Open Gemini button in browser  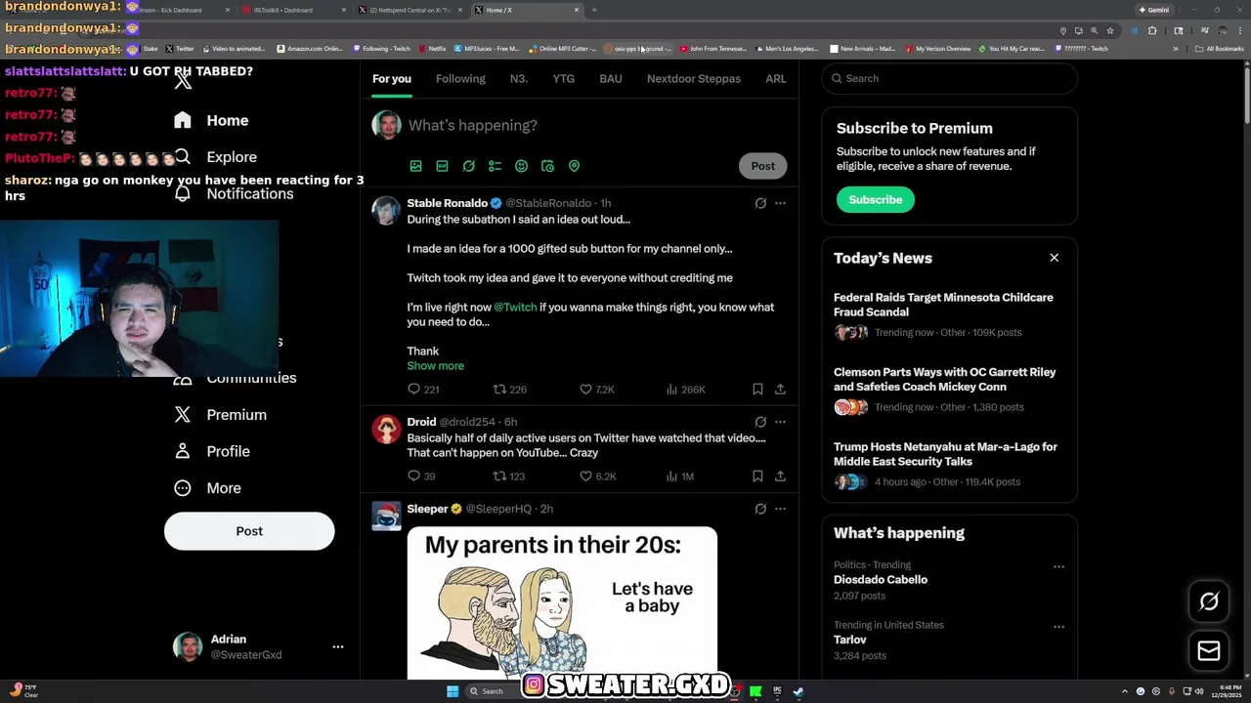coord(1154,10)
